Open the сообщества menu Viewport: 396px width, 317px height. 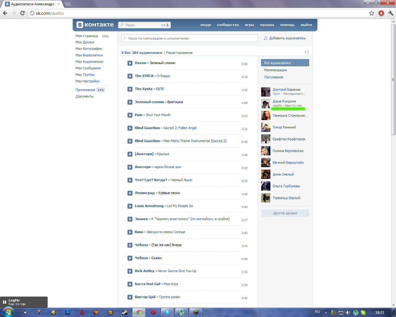click(228, 25)
